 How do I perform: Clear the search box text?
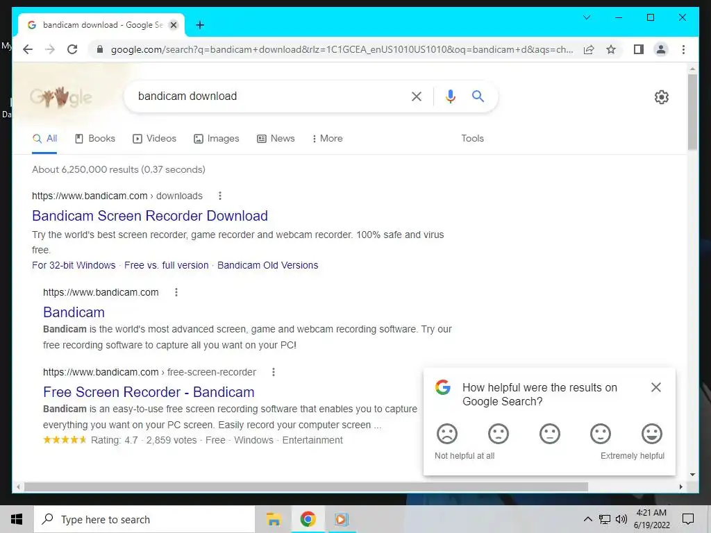point(417,96)
